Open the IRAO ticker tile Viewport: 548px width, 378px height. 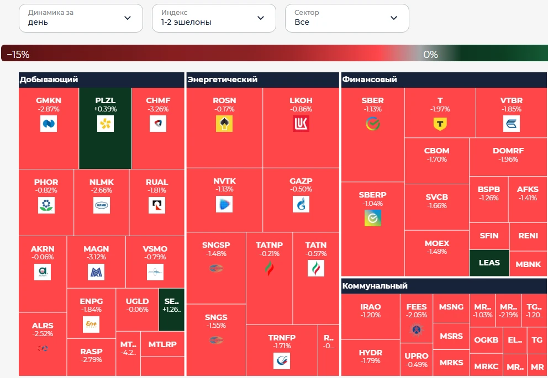pos(371,316)
